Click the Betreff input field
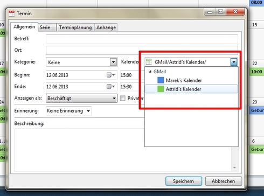 pyautogui.click(x=142, y=39)
